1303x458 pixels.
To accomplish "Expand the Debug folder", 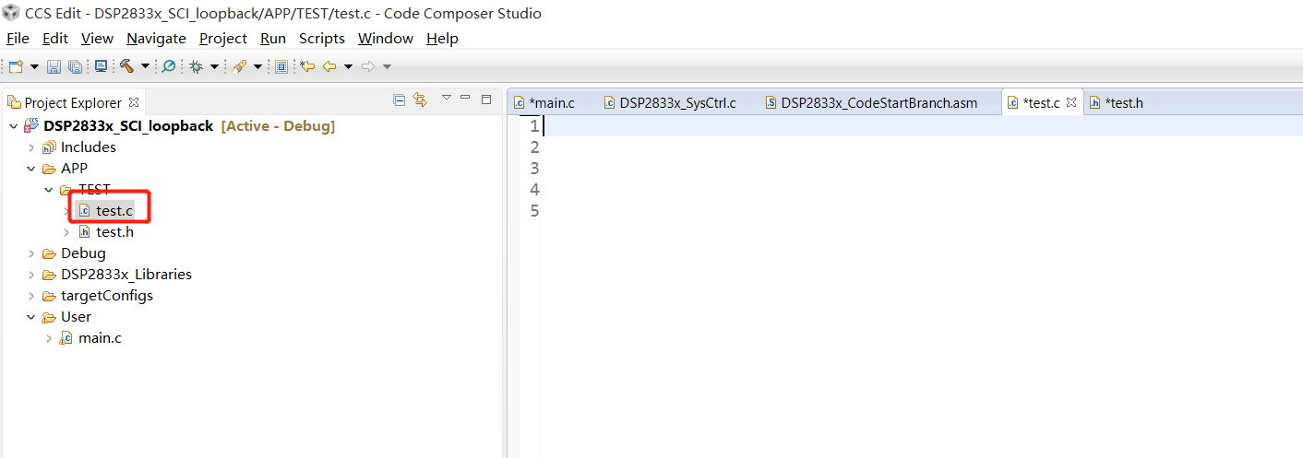I will coord(30,253).
